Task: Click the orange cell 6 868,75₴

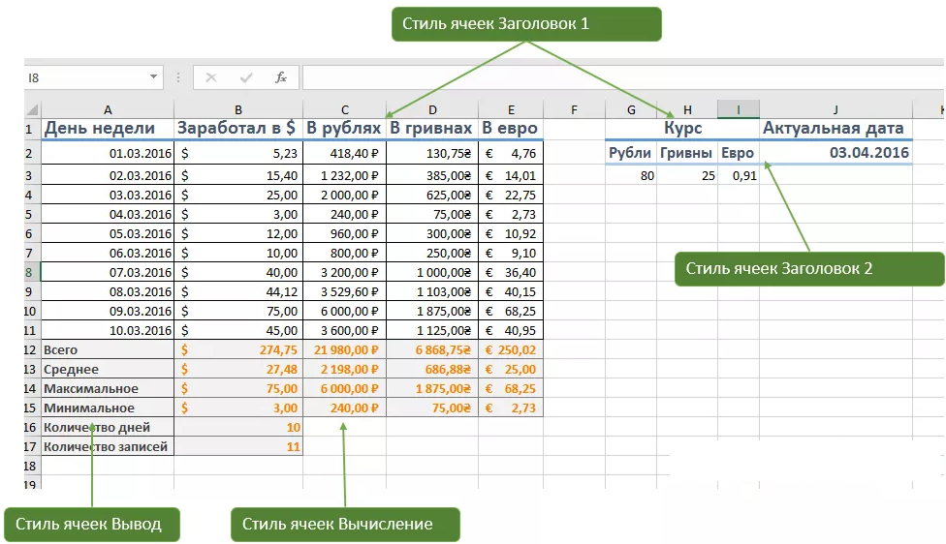Action: (432, 350)
